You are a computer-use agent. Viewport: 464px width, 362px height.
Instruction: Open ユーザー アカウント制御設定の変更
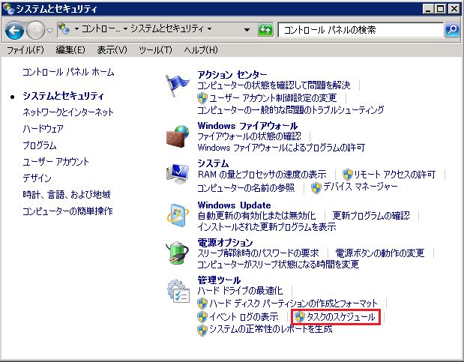(273, 97)
